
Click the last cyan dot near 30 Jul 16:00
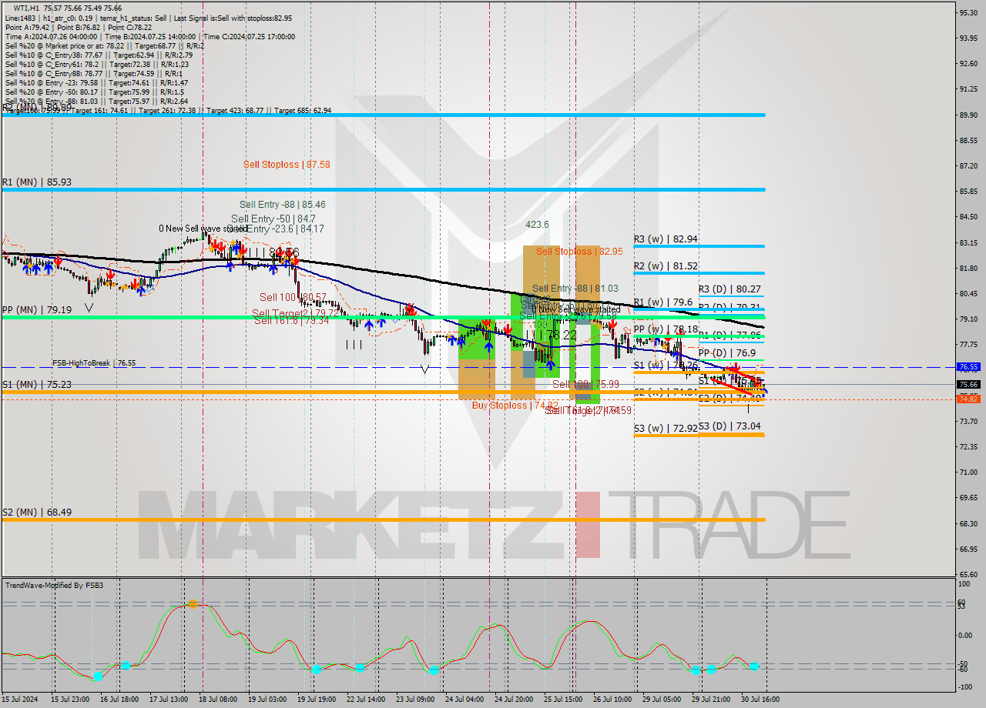pos(754,666)
